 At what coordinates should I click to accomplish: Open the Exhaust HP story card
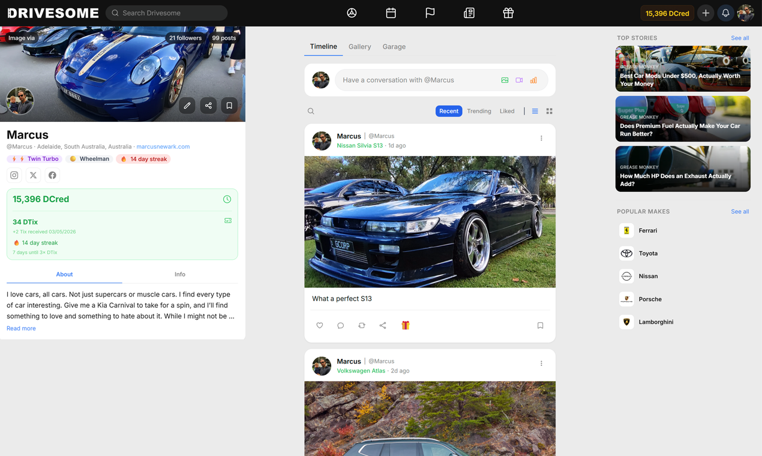tap(683, 169)
